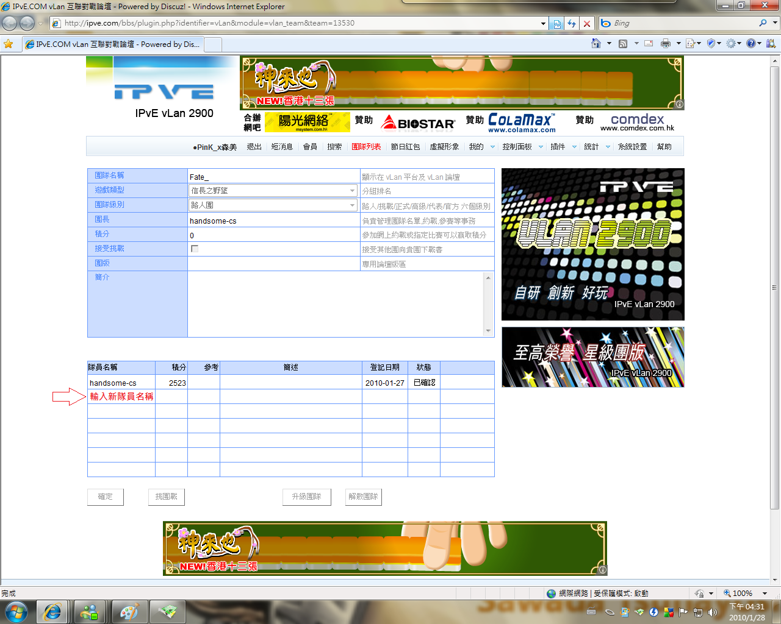
Task: Expand the 控制面板 menu arrow
Action: pos(541,147)
